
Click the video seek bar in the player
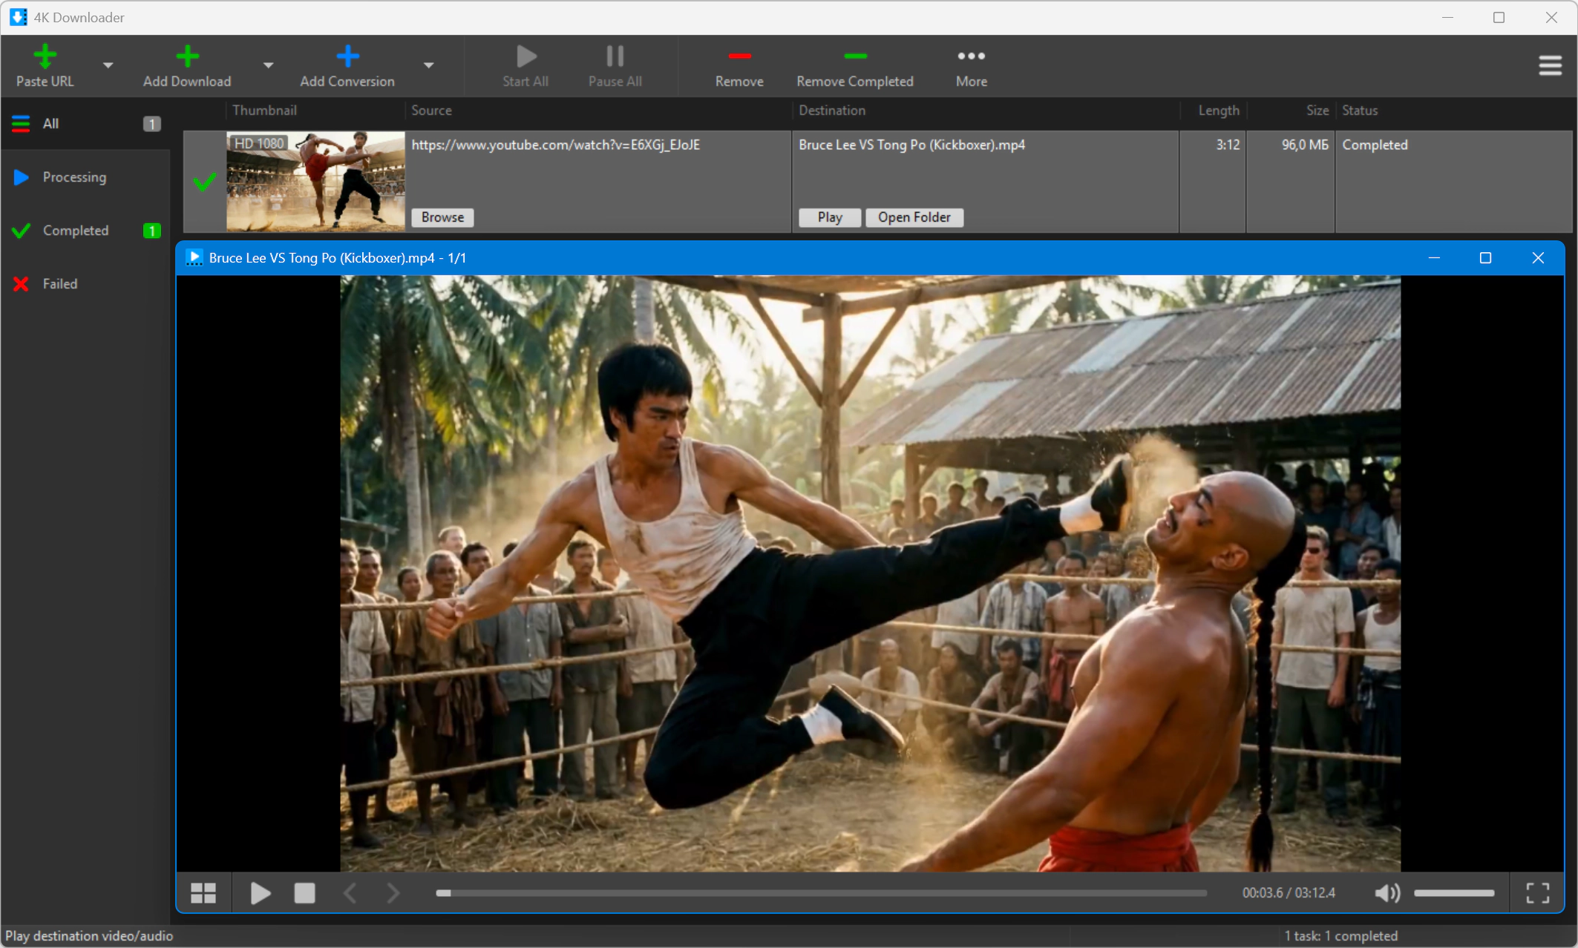click(x=821, y=893)
